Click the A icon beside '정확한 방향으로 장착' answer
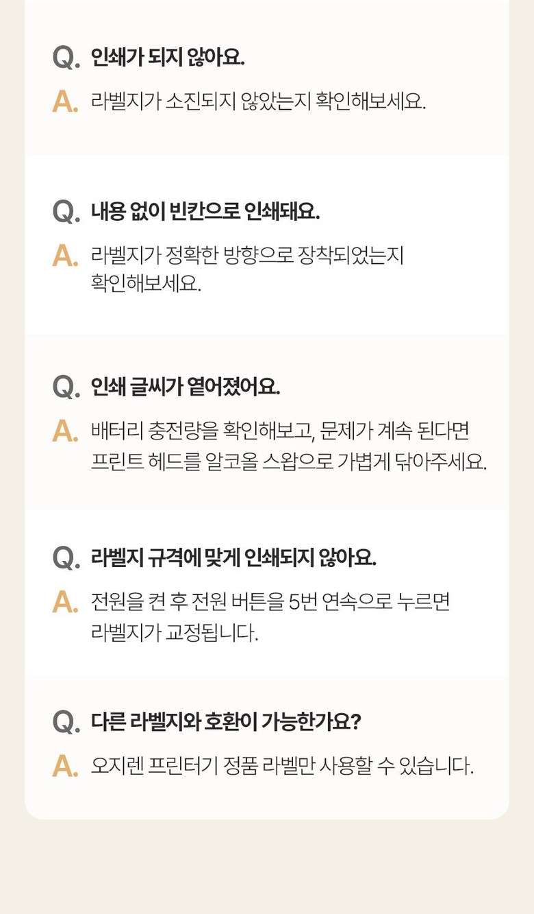Screen dimensions: 534x914 click(x=65, y=256)
